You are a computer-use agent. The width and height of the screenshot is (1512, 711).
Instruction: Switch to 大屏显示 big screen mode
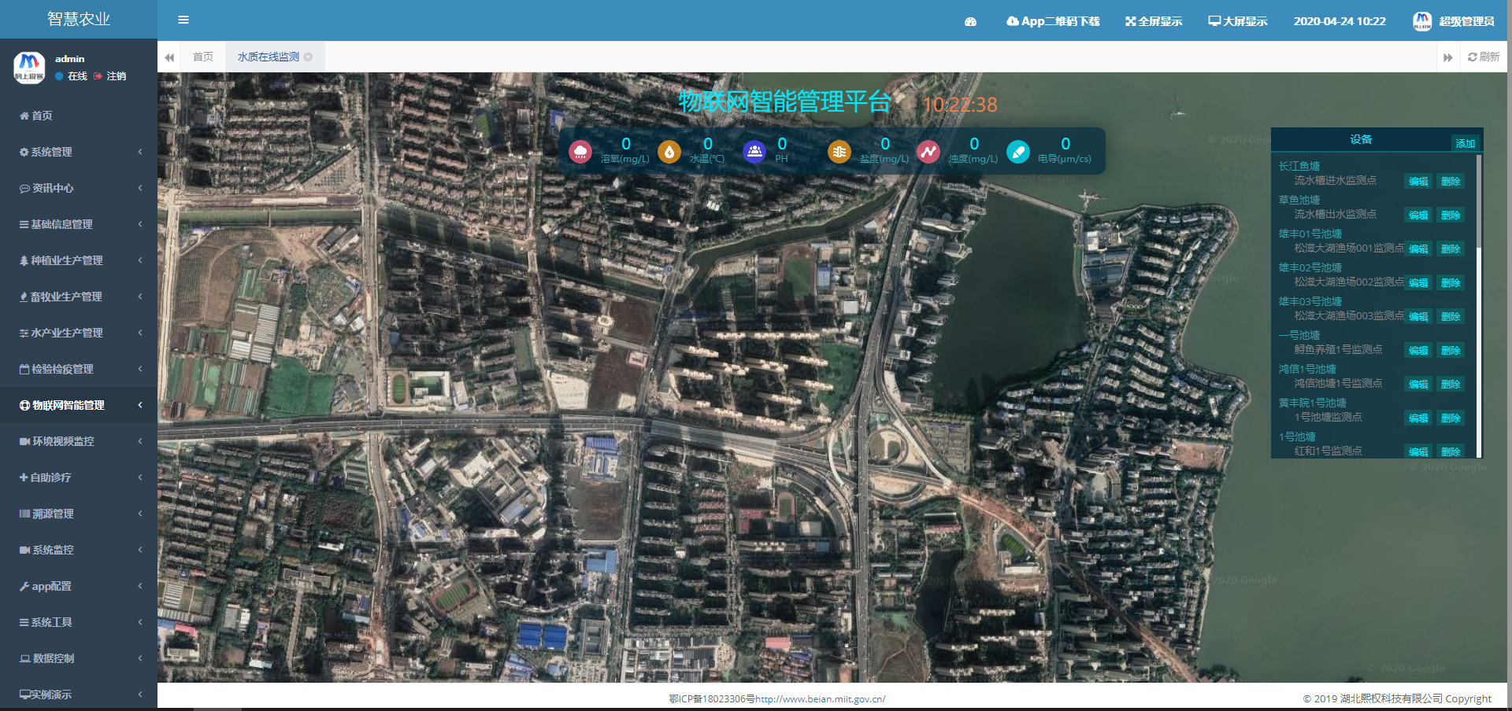click(1238, 21)
